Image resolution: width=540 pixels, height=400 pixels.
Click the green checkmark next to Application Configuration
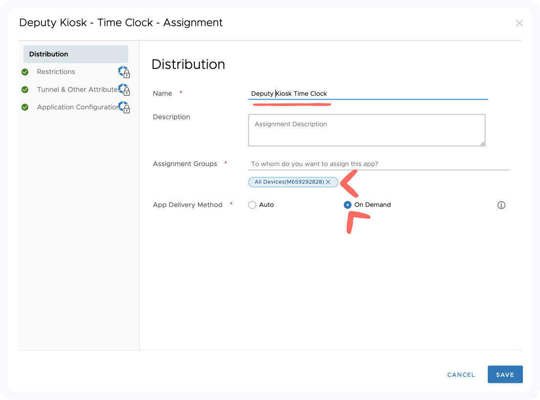point(25,107)
